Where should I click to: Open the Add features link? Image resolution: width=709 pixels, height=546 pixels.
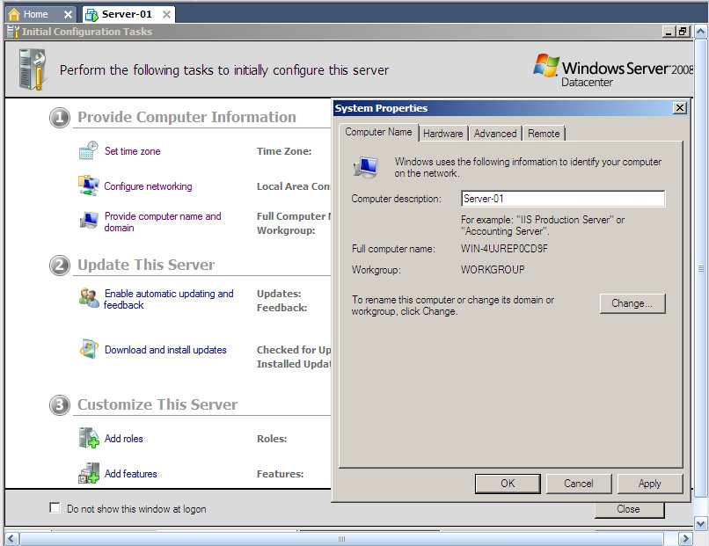click(131, 473)
